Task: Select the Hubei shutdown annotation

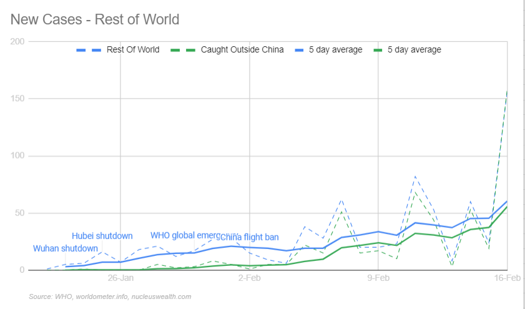Action: tap(102, 236)
